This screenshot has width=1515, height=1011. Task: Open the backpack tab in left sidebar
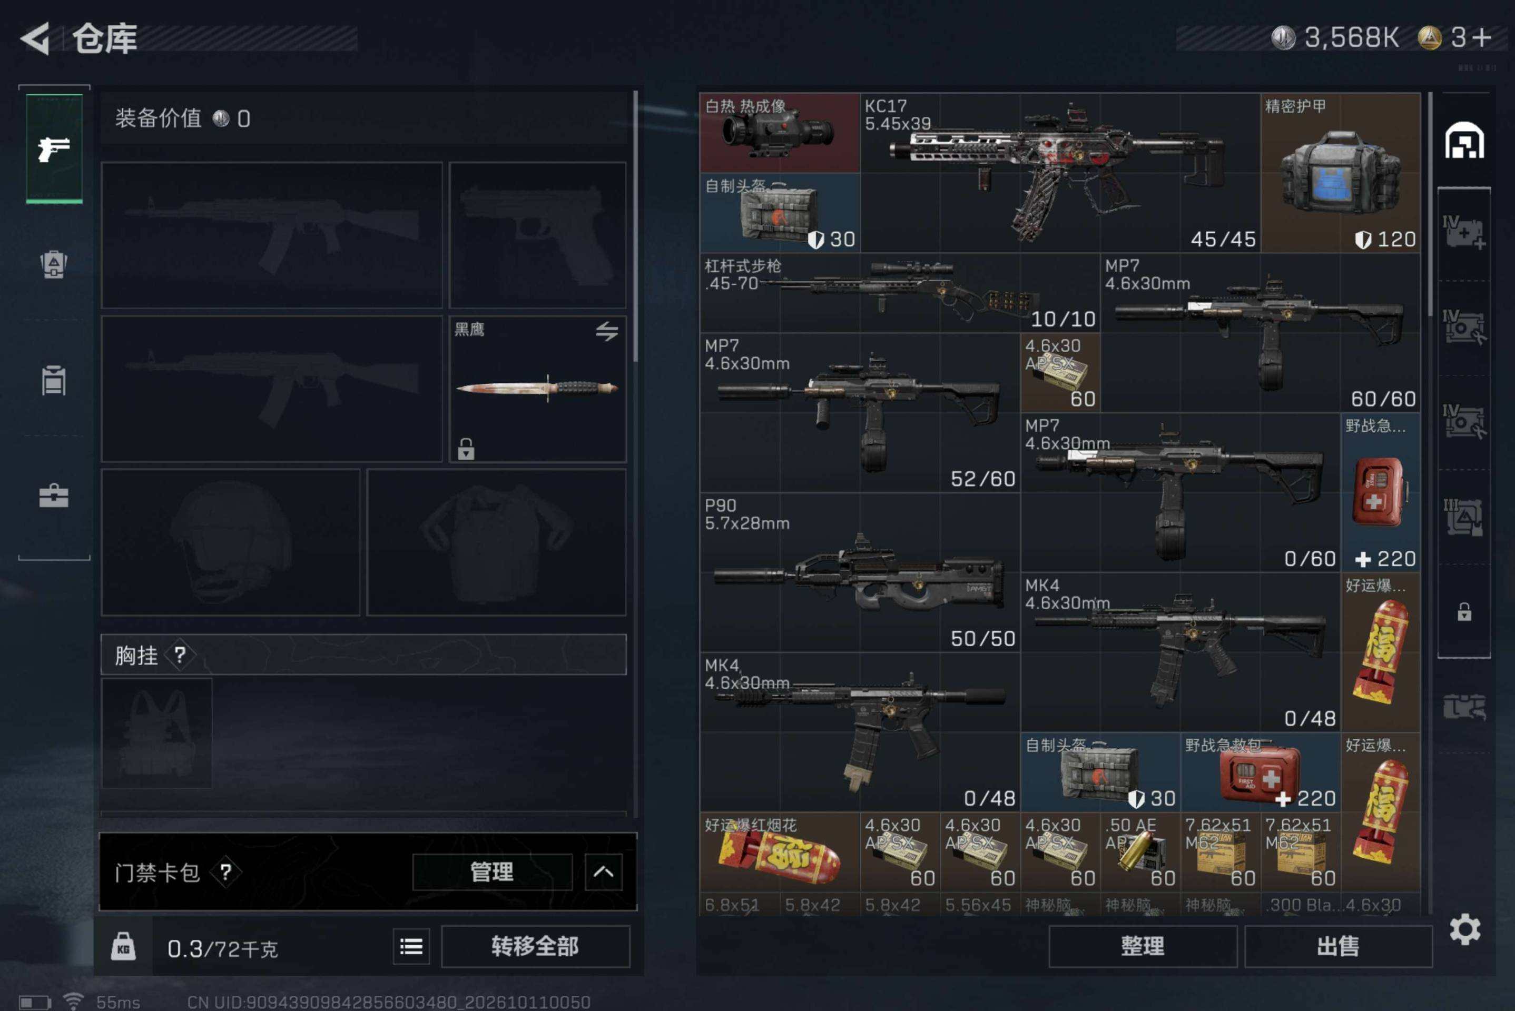pyautogui.click(x=54, y=264)
